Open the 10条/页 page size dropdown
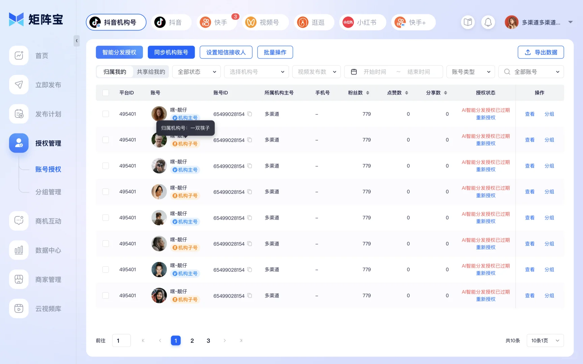The height and width of the screenshot is (364, 583). pyautogui.click(x=545, y=340)
